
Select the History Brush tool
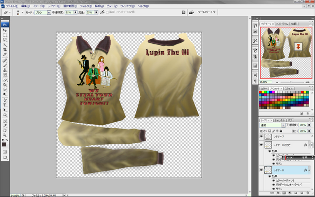coord(5,75)
